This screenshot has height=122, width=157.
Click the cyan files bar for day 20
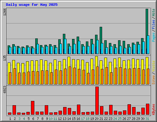point(98,47)
